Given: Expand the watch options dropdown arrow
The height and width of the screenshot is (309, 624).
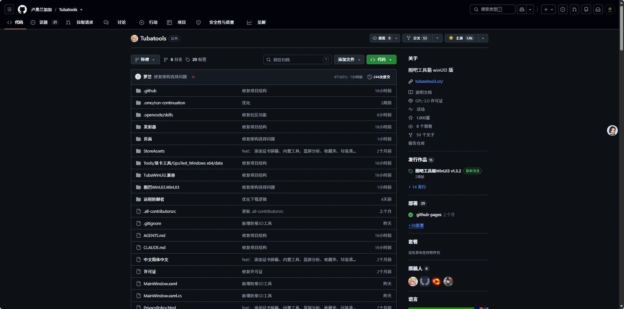Looking at the screenshot, I should click(396, 38).
